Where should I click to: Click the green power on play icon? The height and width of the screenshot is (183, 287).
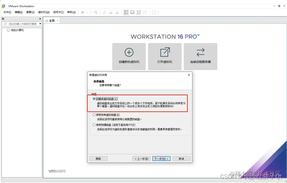(83, 12)
